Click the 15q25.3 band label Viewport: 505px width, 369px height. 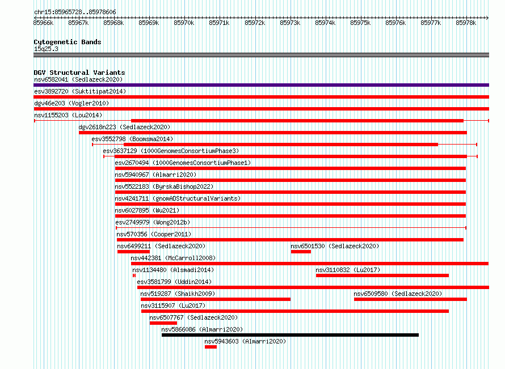tap(46, 49)
